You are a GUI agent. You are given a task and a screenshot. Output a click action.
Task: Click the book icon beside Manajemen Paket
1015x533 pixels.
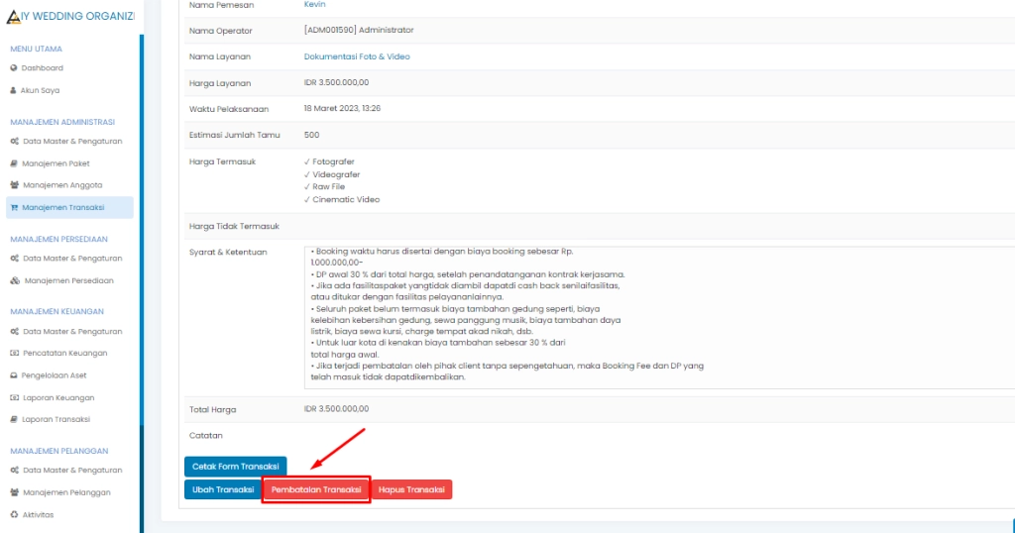tap(14, 163)
